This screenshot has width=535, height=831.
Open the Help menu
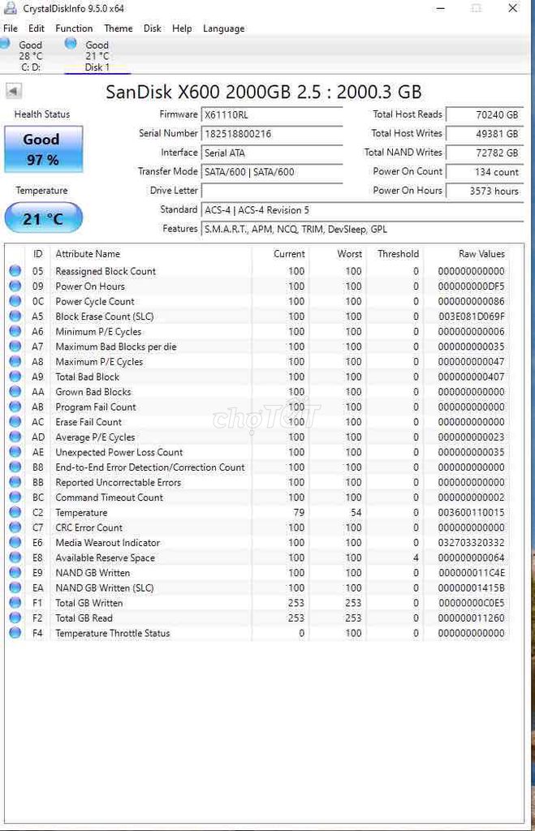[182, 28]
